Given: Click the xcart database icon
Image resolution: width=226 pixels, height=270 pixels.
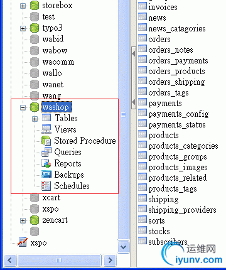Looking at the screenshot, I should [35, 198].
